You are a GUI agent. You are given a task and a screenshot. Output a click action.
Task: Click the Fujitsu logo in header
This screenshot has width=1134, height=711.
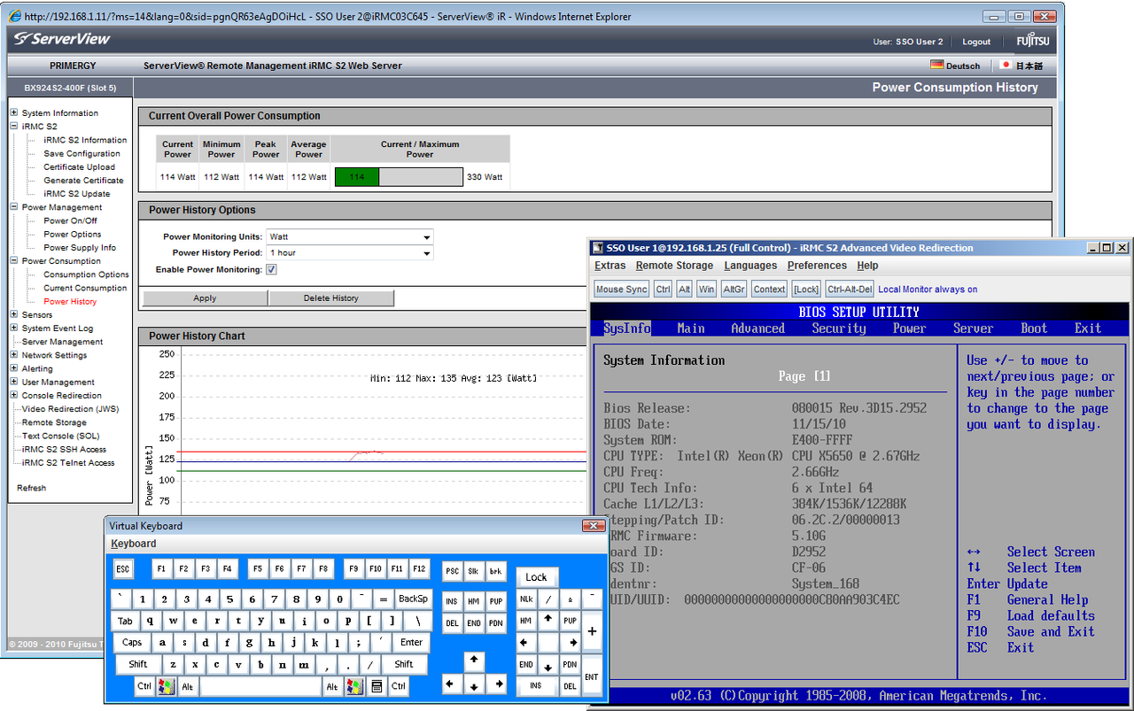[x=1031, y=41]
